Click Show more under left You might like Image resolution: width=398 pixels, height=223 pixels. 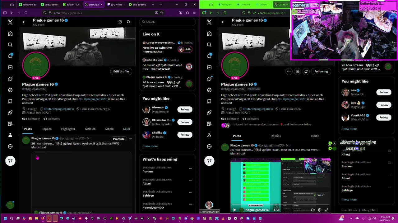150,146
